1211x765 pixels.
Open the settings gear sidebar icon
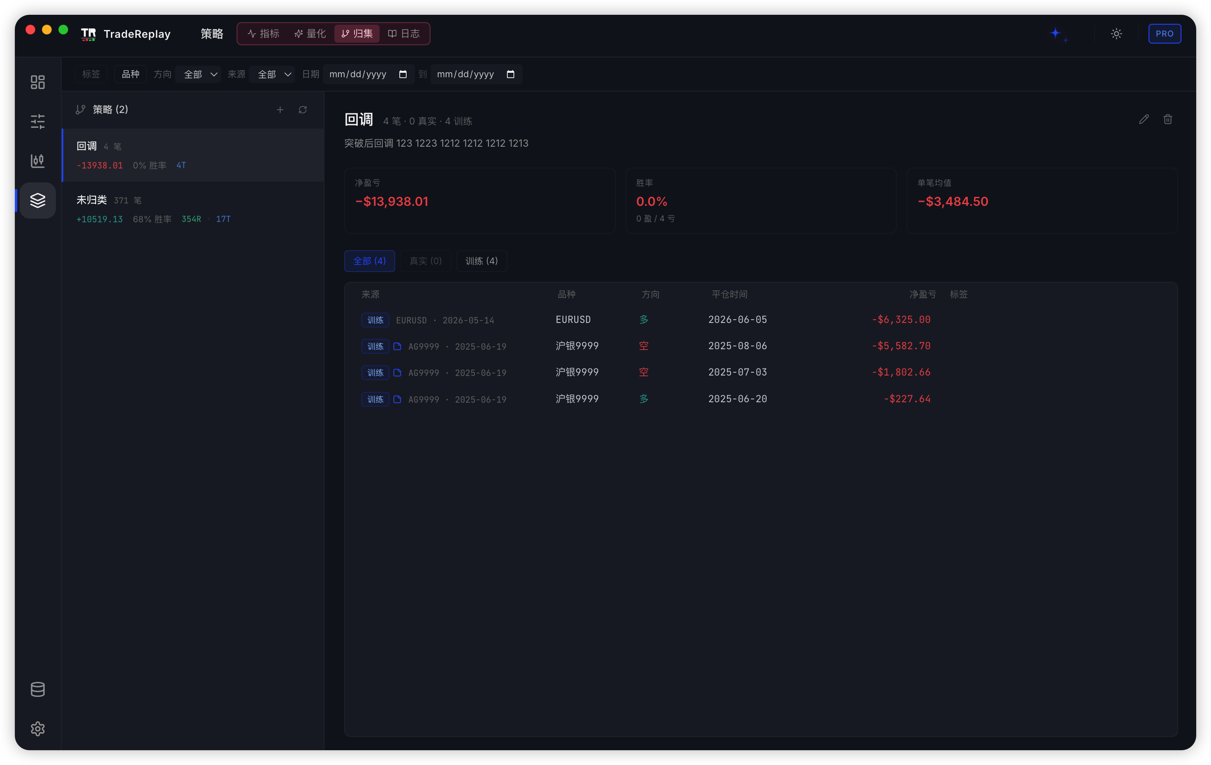pyautogui.click(x=38, y=729)
